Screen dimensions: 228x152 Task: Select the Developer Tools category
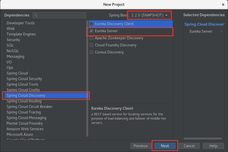(x=21, y=23)
